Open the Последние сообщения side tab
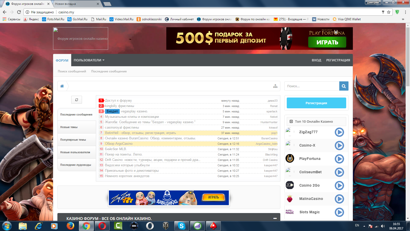 76,114
